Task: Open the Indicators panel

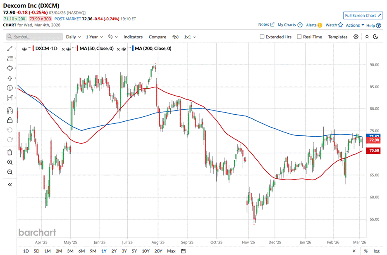Action: (133, 37)
